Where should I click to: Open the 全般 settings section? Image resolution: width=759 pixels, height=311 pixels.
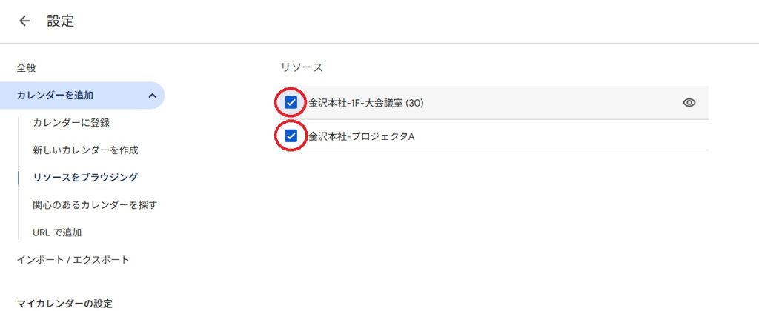[x=26, y=68]
